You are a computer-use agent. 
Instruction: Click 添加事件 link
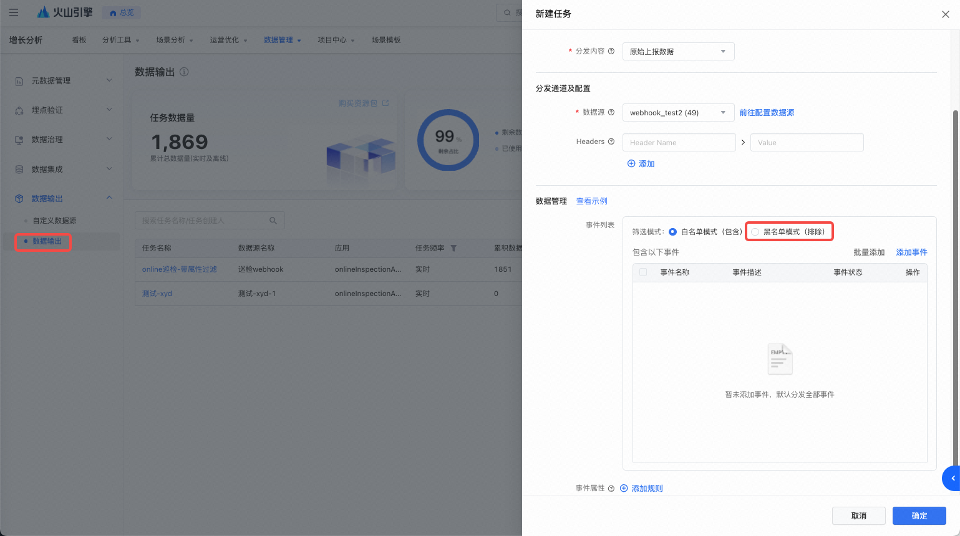pos(911,252)
